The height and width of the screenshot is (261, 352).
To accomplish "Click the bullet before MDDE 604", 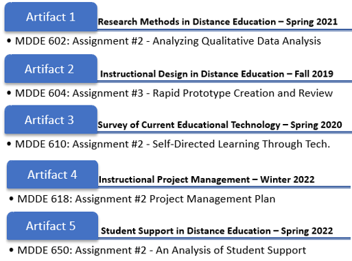I will (x=9, y=93).
